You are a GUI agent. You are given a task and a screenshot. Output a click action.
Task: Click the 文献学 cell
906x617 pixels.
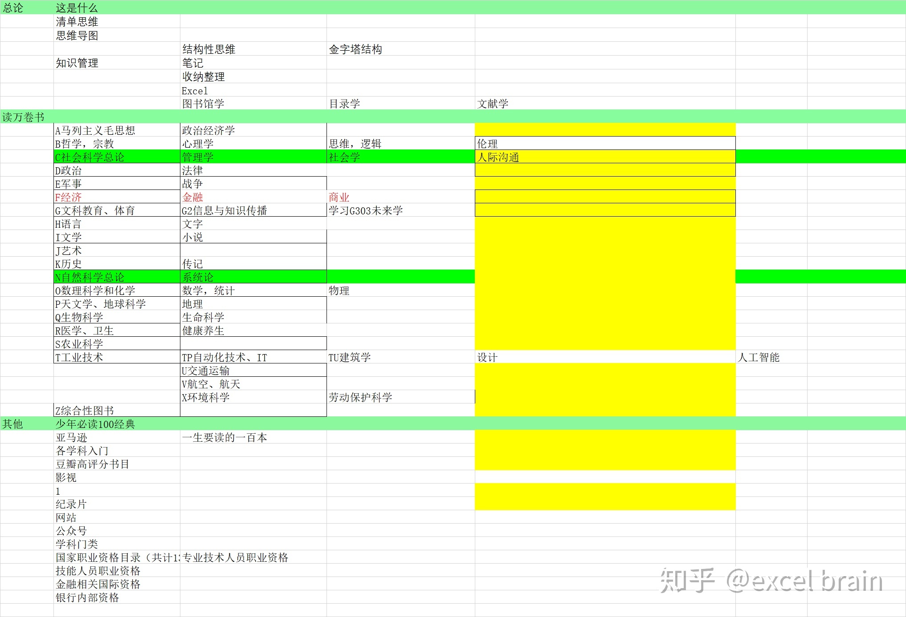pyautogui.click(x=492, y=104)
